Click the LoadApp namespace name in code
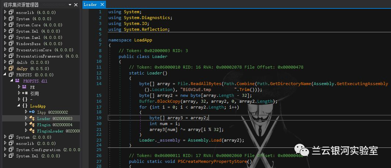This screenshot has height=168, width=391. 143,40
